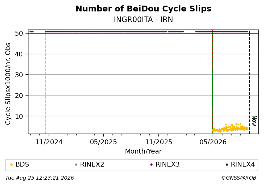This screenshot has width=264, height=186.
Task: Click the ©GNSS@ROB credit text
Action: pyautogui.click(x=239, y=178)
